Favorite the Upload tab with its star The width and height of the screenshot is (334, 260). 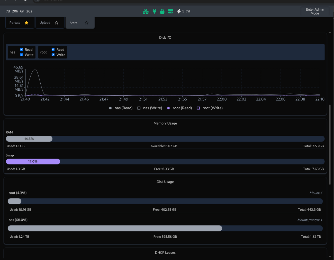click(57, 23)
